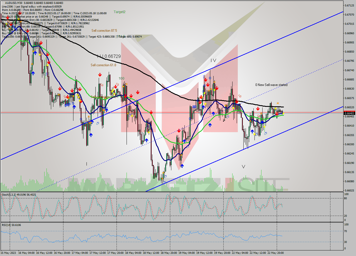Image resolution: width=356 pixels, height=256 pixels.
Task: Click price axis value 0.66190
Action: point(349,163)
